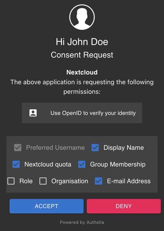Open the Powered by Authelia link

[x=82, y=222]
